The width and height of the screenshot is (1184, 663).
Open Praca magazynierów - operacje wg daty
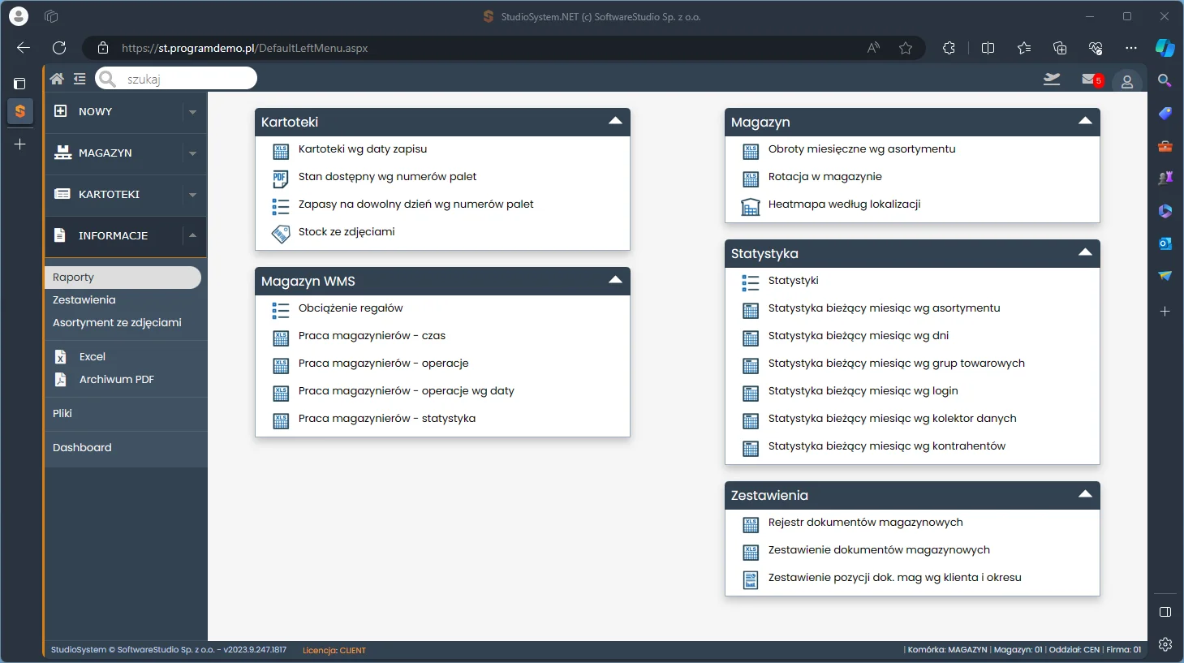pyautogui.click(x=407, y=391)
